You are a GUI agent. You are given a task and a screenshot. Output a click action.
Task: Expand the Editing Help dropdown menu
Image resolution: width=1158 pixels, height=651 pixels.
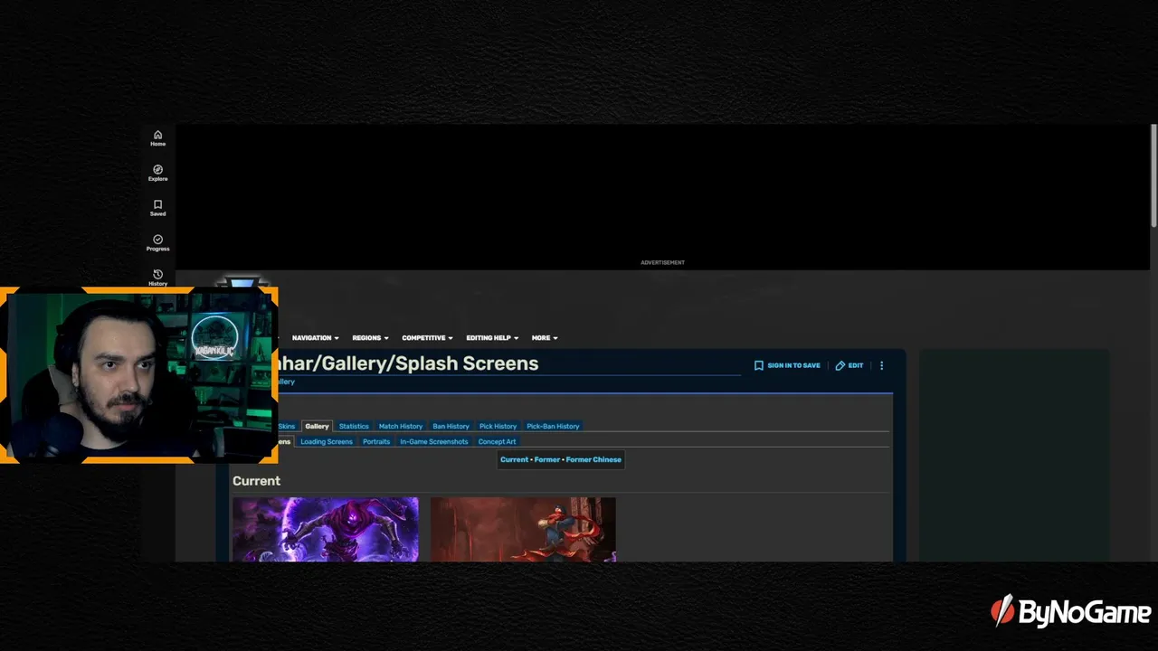tap(492, 338)
